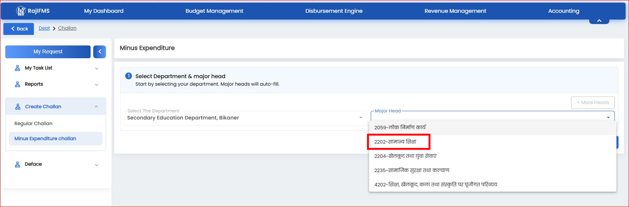Screen dimensions: 629x207
Task: Select 2204-खेलकूद तथा युवा सेवाएं option
Action: (493, 156)
